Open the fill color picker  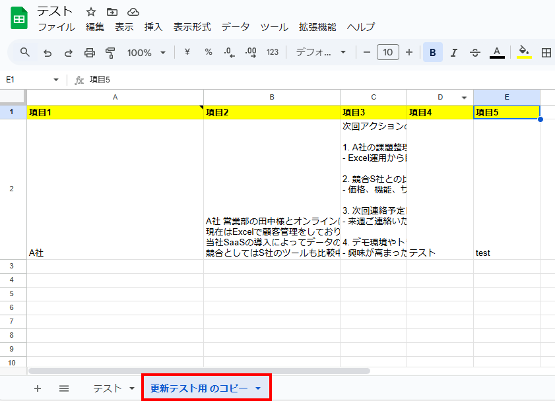pos(524,52)
